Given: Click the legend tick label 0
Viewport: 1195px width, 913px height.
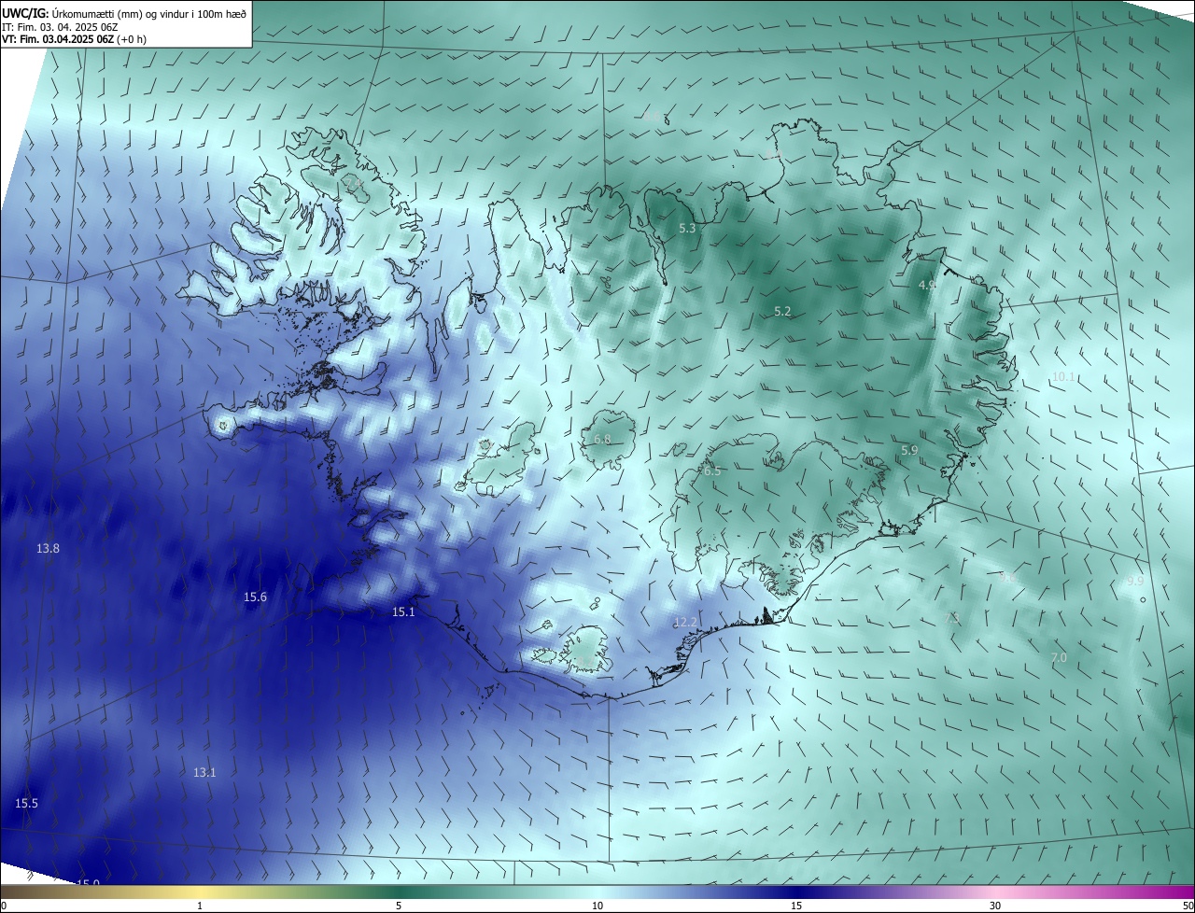Looking at the screenshot, I should click(x=3, y=906).
